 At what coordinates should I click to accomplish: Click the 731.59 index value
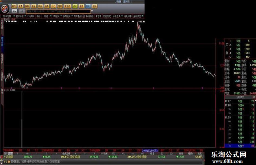point(161,157)
